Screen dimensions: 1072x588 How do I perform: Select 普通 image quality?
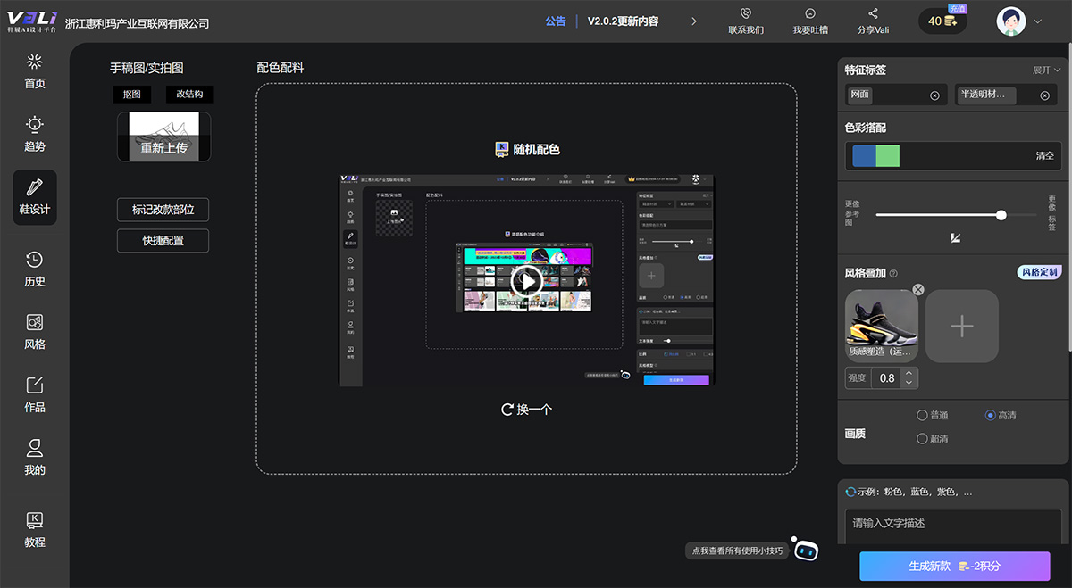click(922, 416)
